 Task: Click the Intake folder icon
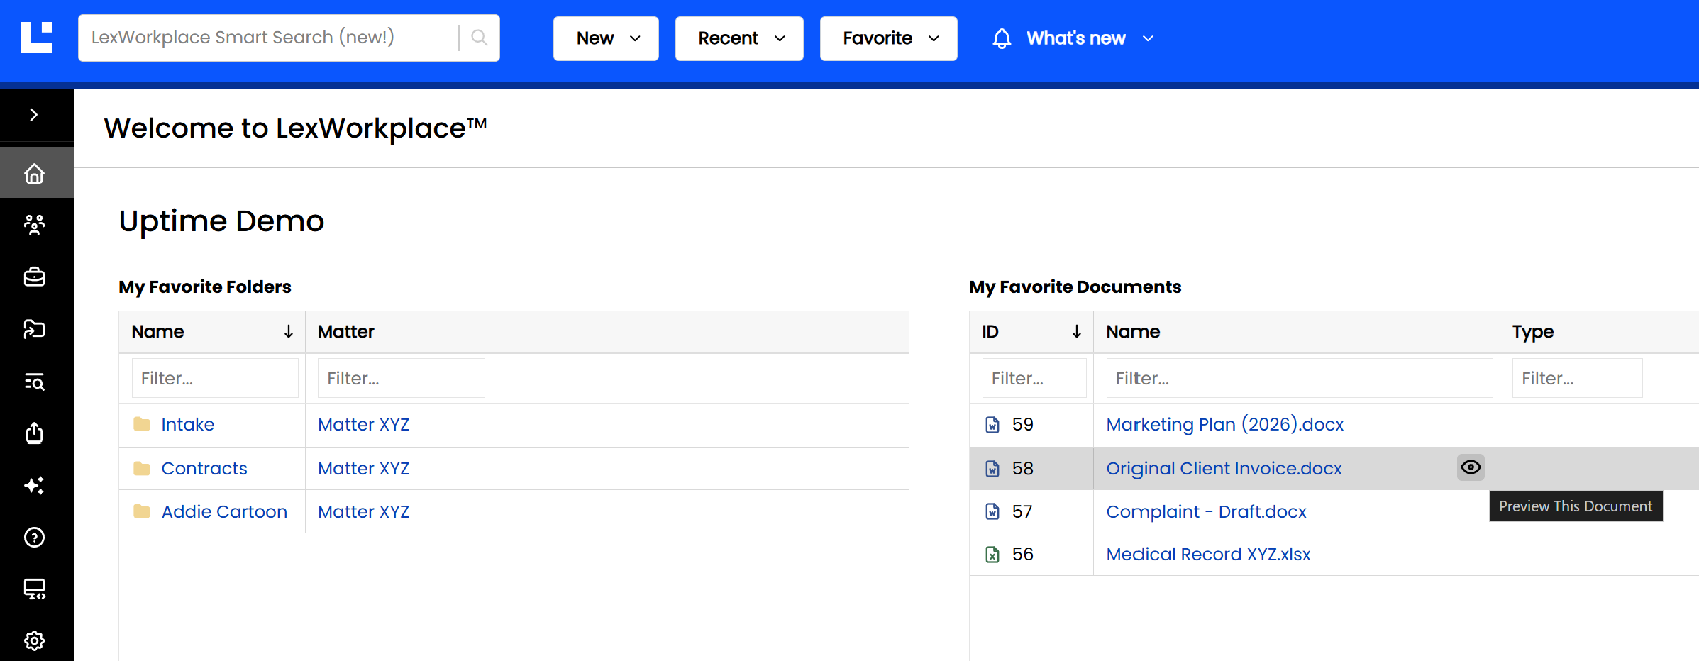142,424
